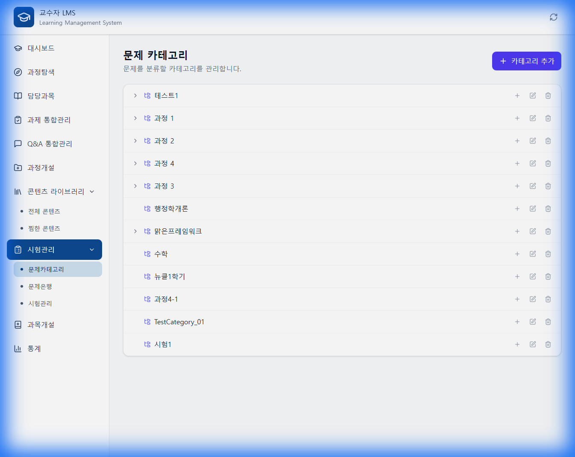
Task: Collapse the 시험관리 sidebar menu
Action: pyautogui.click(x=91, y=250)
